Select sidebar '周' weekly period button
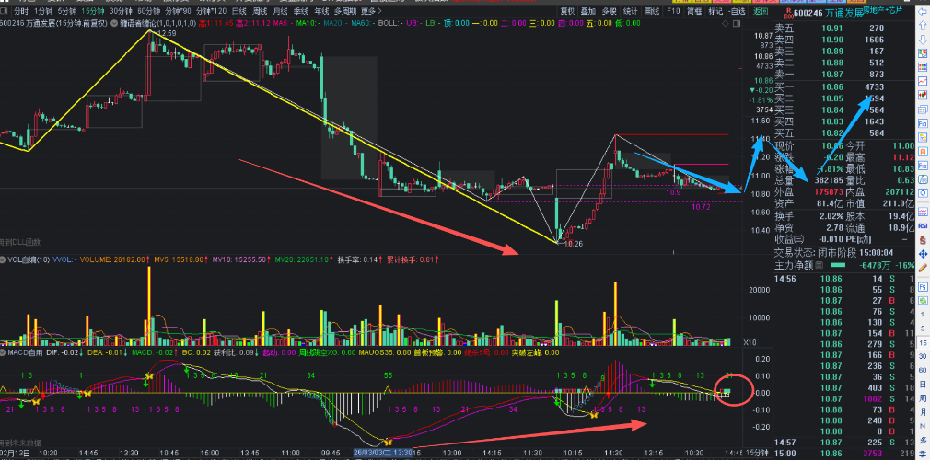The height and width of the screenshot is (460, 930). pos(923,398)
